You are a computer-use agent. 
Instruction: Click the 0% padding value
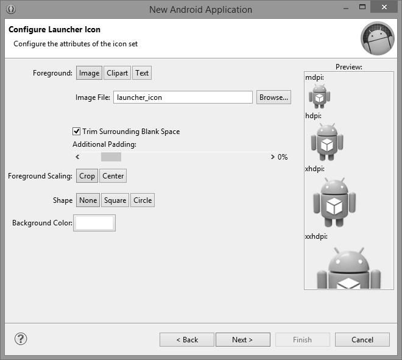click(x=283, y=157)
